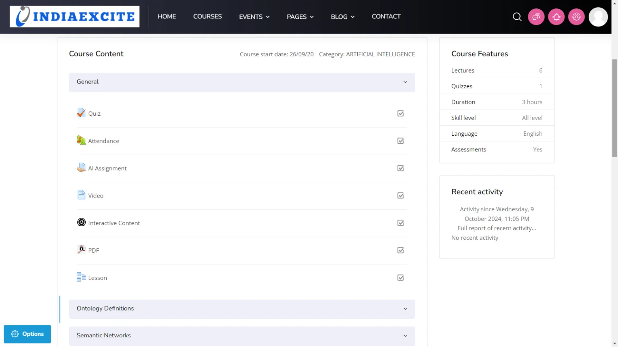Click the Interactive Content activity icon
This screenshot has height=347, width=618.
[81, 222]
